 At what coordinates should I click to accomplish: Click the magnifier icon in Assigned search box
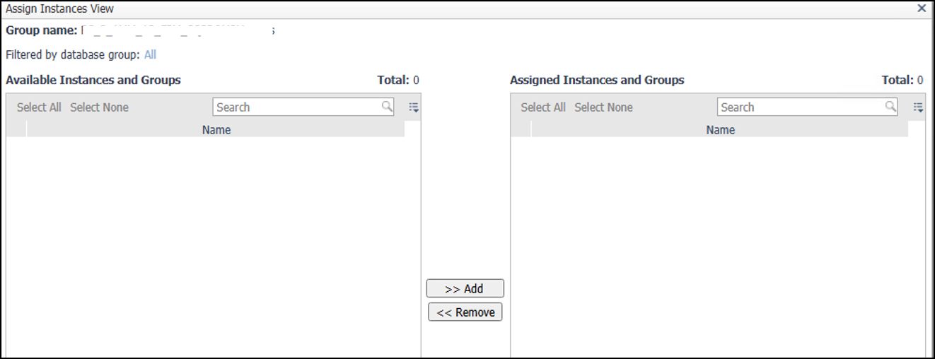tap(891, 107)
